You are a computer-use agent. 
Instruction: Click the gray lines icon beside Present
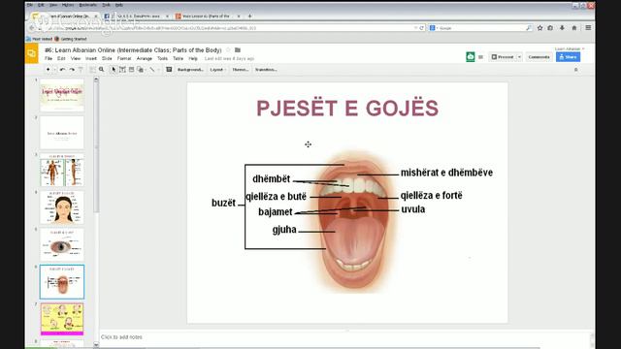[481, 57]
